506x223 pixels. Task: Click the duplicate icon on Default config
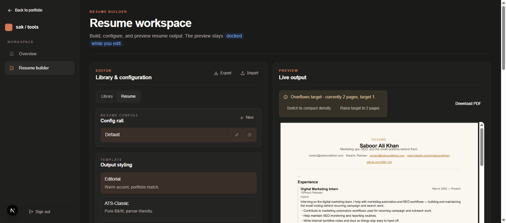click(249, 135)
